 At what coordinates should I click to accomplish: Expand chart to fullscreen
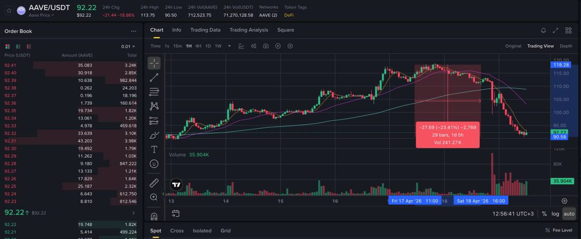coord(556,30)
